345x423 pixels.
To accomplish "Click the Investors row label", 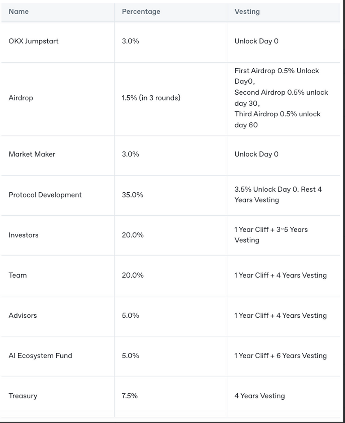I will (x=24, y=235).
